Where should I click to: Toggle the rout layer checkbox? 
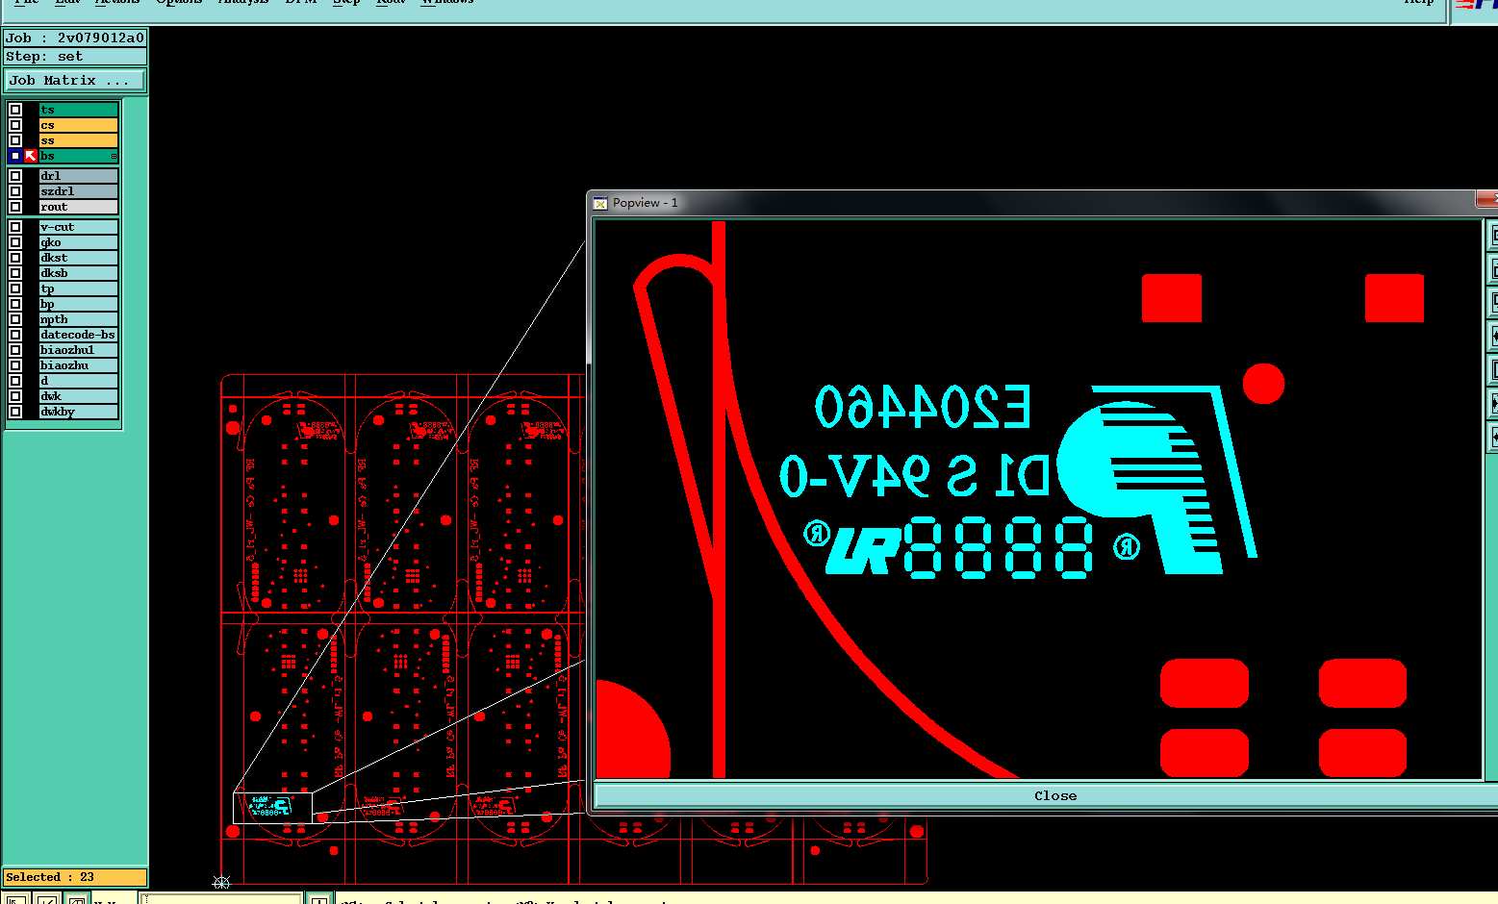pyautogui.click(x=15, y=207)
